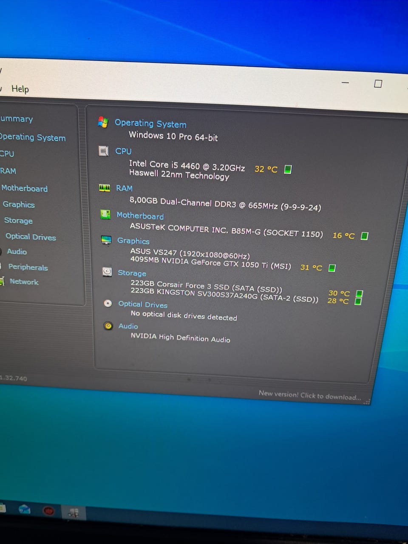
Task: Click the green temperature indicator next to 16 °C
Action: (364, 236)
